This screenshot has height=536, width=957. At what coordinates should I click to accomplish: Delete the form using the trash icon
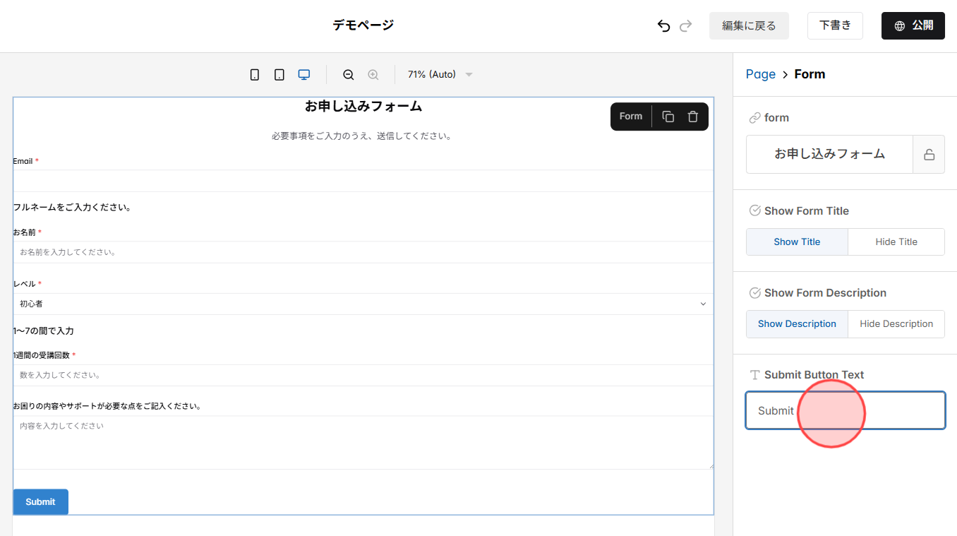tap(692, 116)
